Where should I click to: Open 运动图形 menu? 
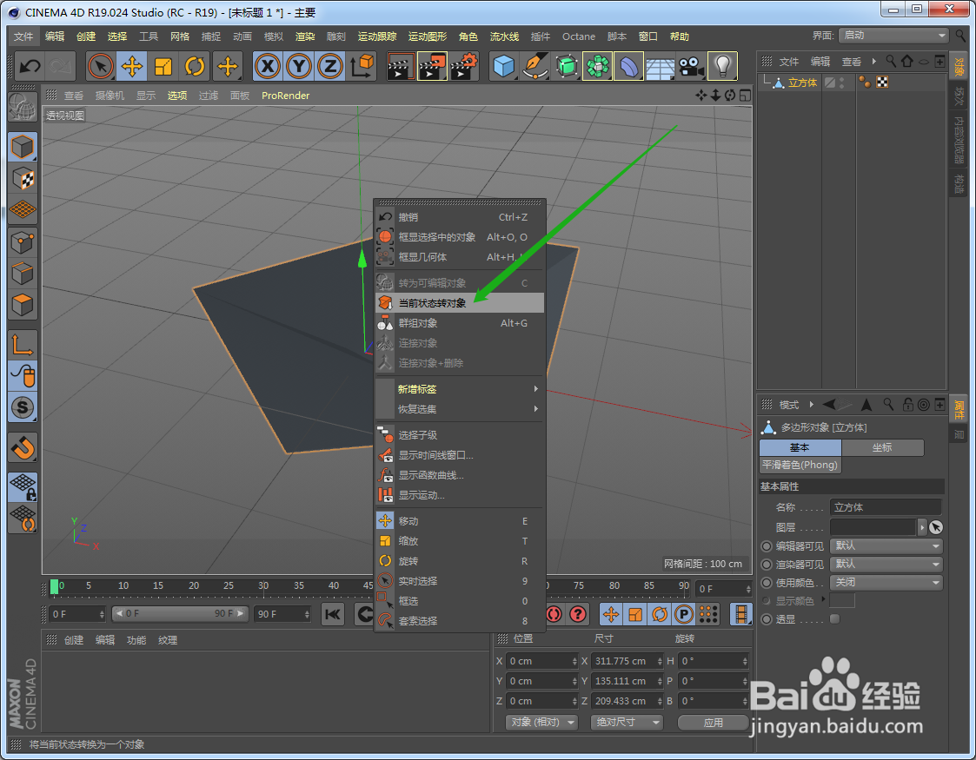[x=427, y=36]
